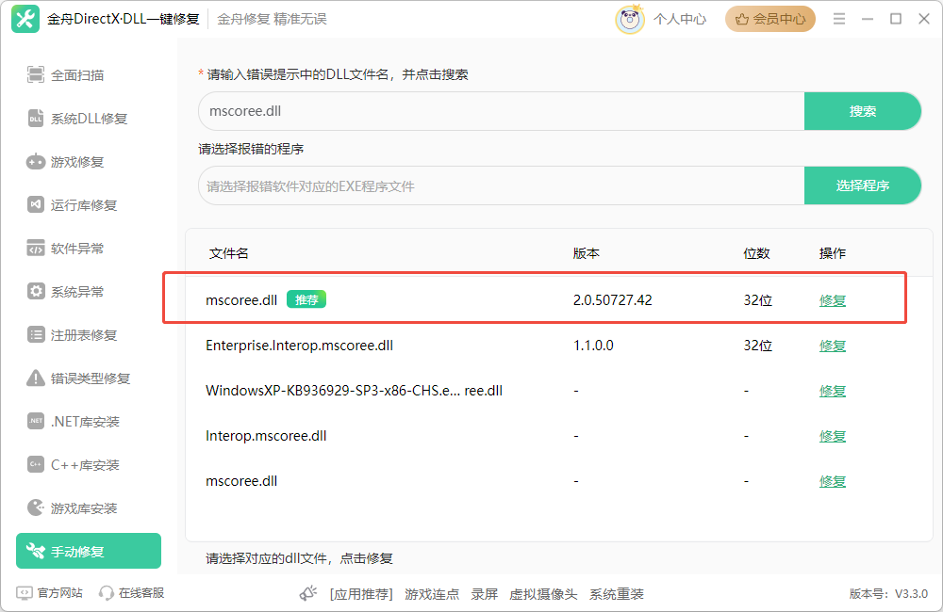The width and height of the screenshot is (943, 612).
Task: Open 录屏 recommended app
Action: (x=484, y=594)
